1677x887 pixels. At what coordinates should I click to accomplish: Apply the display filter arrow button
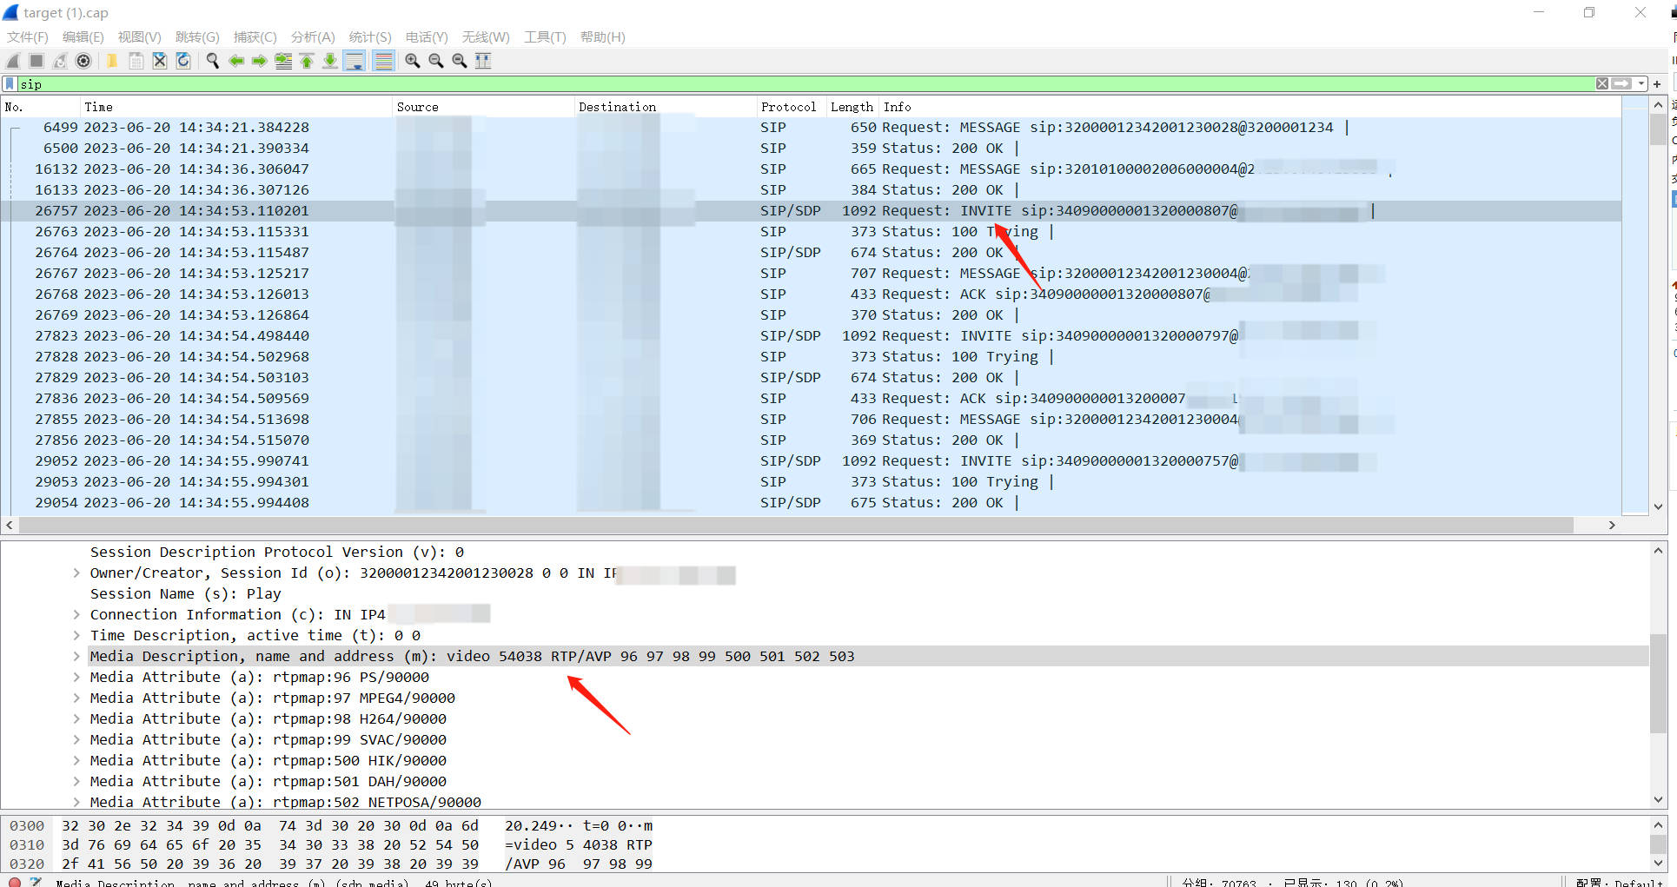[1621, 83]
